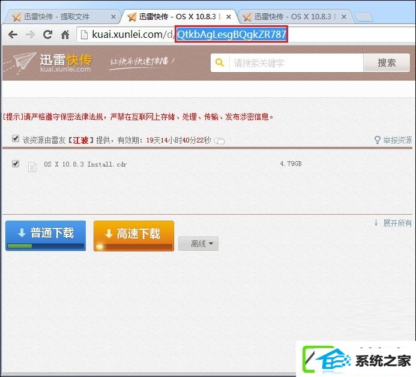Start 普通下载 normal download
Image resolution: width=416 pixels, height=377 pixels.
click(46, 236)
